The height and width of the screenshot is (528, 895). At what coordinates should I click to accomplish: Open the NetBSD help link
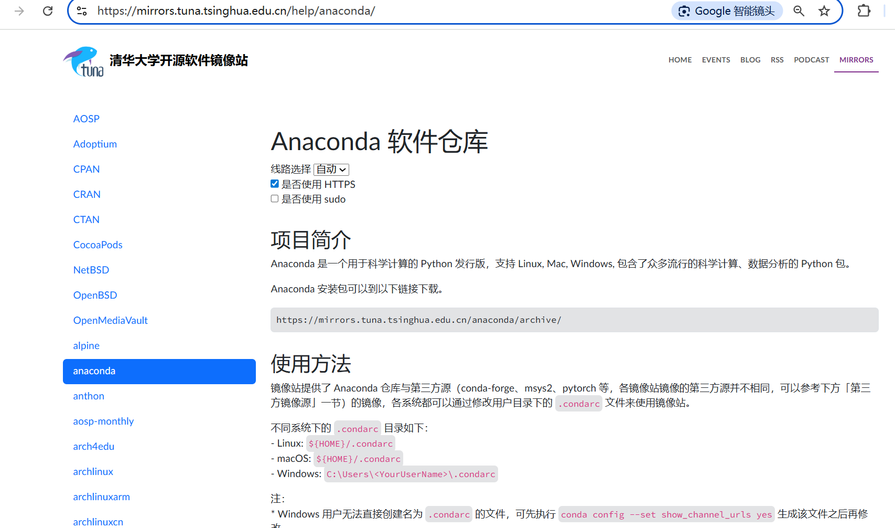[91, 270]
